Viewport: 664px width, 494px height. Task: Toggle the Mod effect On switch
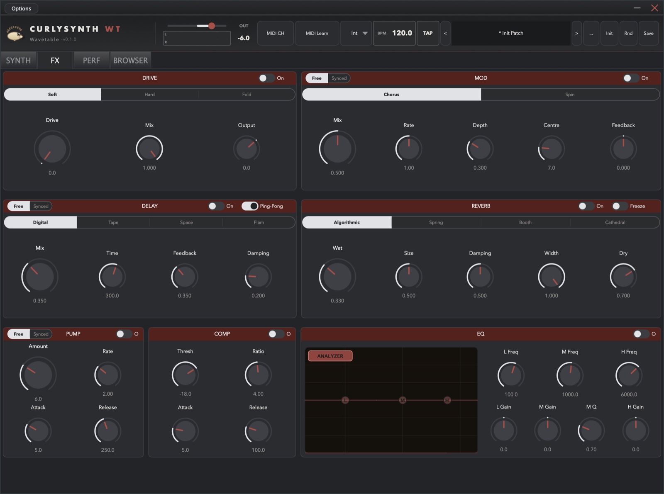click(x=631, y=78)
